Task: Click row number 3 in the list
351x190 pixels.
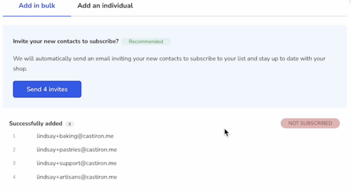Action: 14,163
